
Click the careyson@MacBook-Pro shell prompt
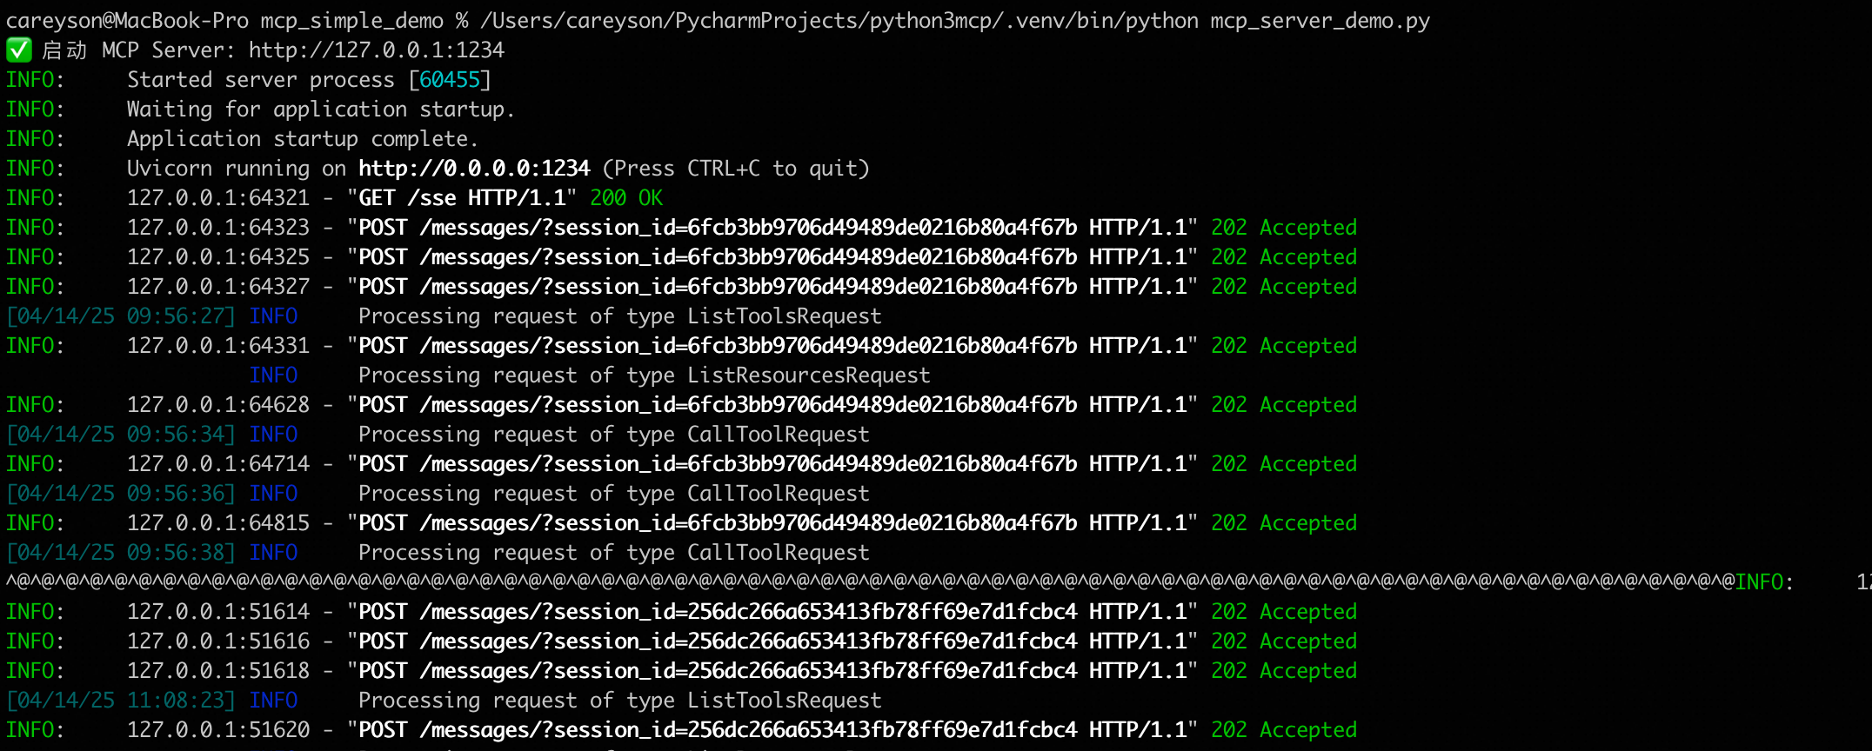click(127, 21)
